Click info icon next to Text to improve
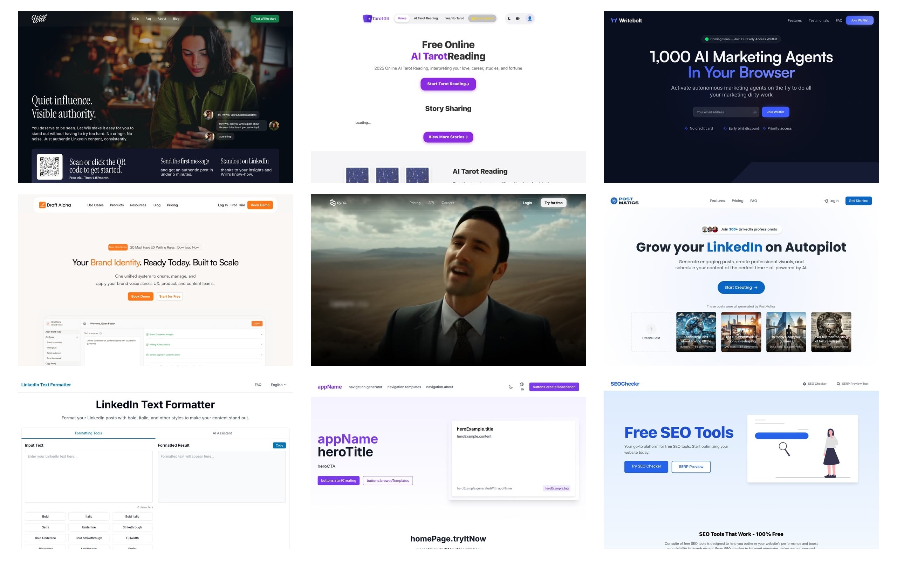This screenshot has width=897, height=561. 101,333
